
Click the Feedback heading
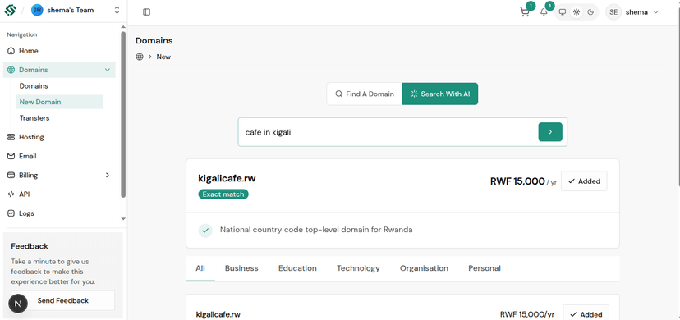[30, 246]
